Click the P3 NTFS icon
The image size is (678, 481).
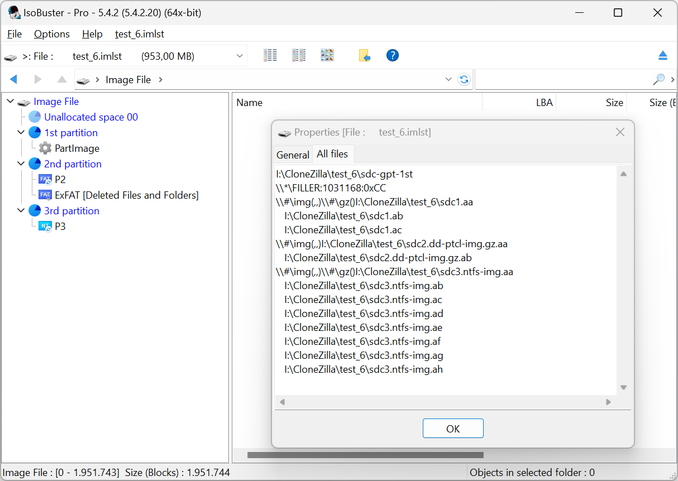45,227
